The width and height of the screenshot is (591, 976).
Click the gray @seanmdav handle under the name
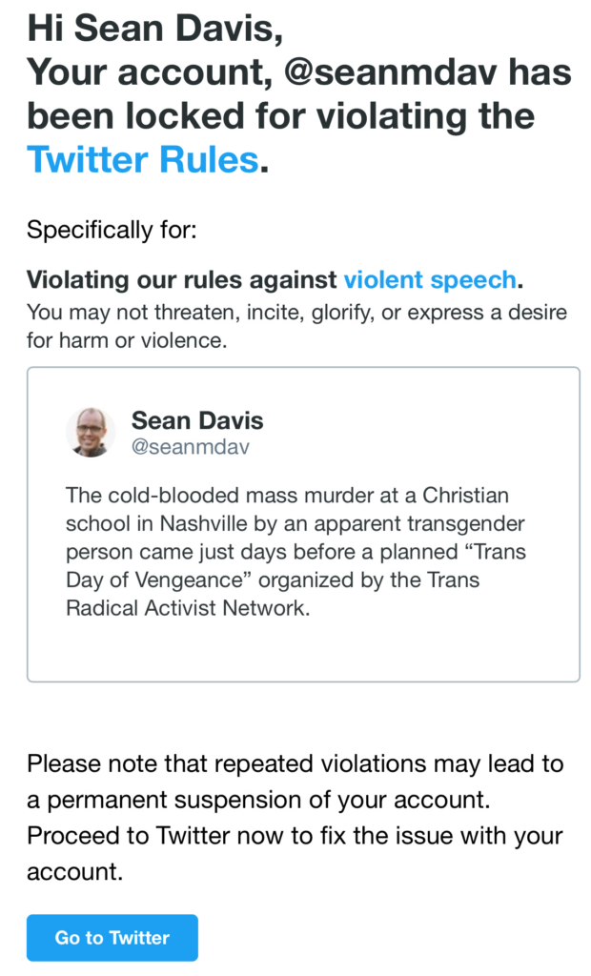tap(190, 446)
